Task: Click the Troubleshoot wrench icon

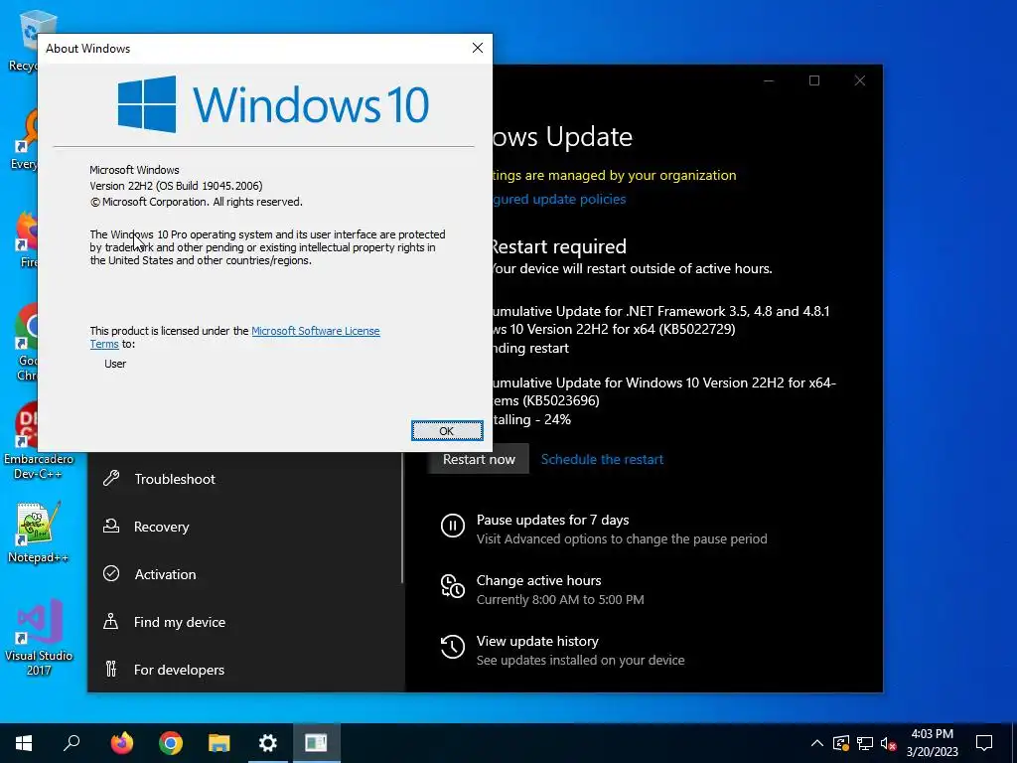Action: [111, 479]
